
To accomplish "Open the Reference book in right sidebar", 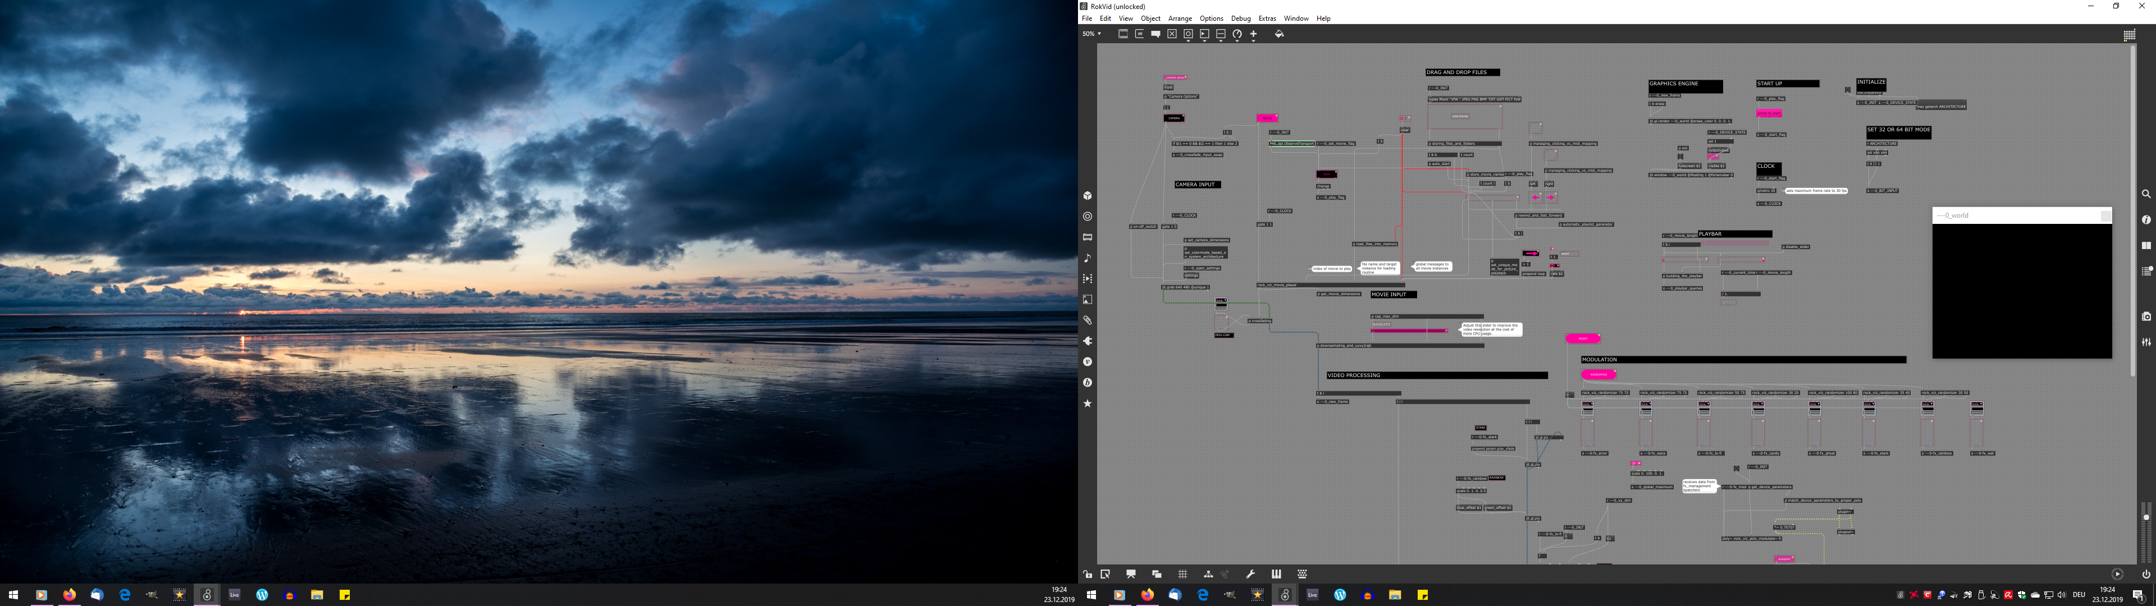I will (2146, 246).
